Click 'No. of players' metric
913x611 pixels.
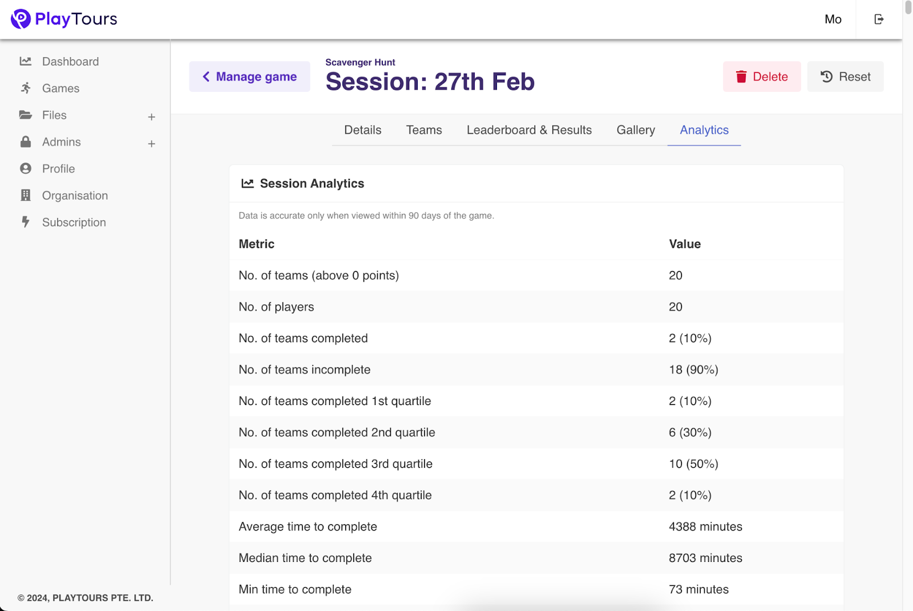(276, 307)
